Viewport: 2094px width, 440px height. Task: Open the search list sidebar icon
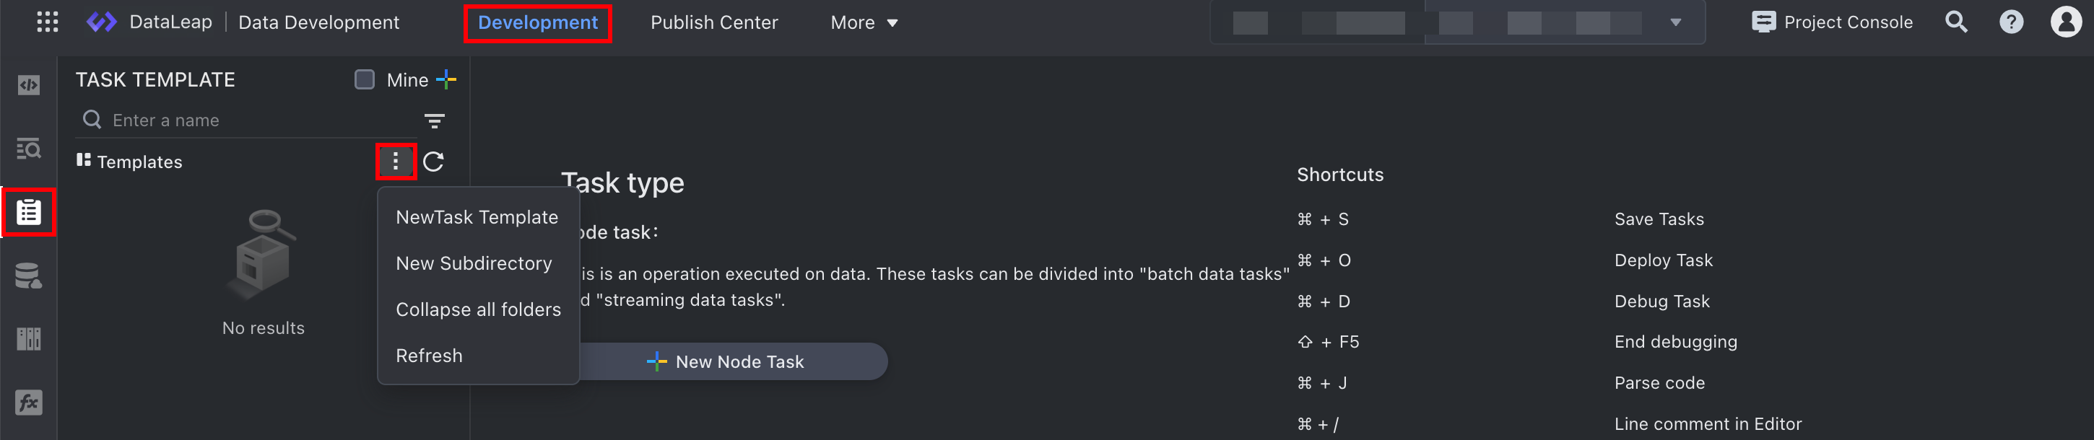click(28, 149)
